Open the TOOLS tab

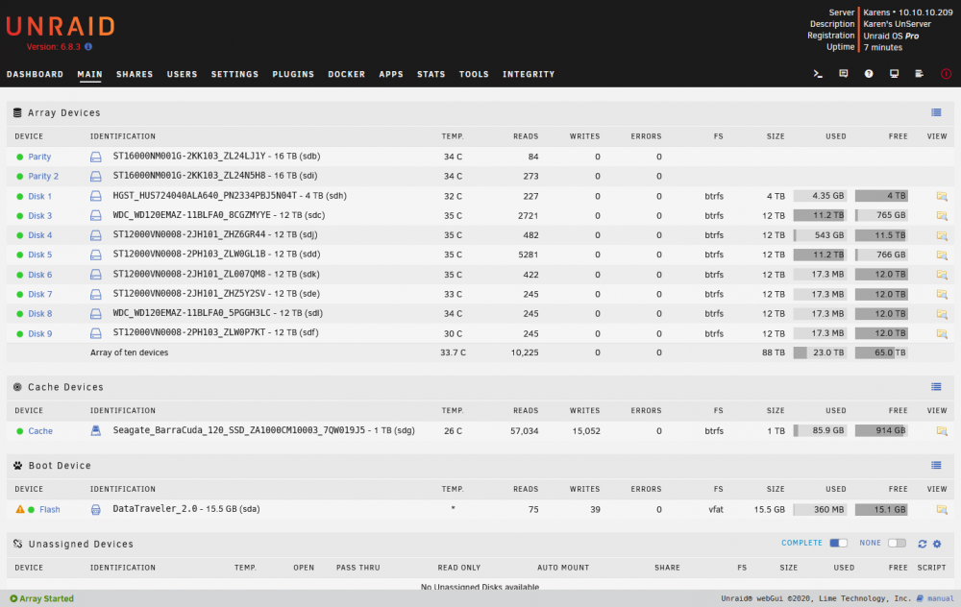474,74
